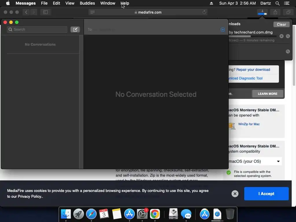Compose a new message in Messages

pyautogui.click(x=75, y=29)
